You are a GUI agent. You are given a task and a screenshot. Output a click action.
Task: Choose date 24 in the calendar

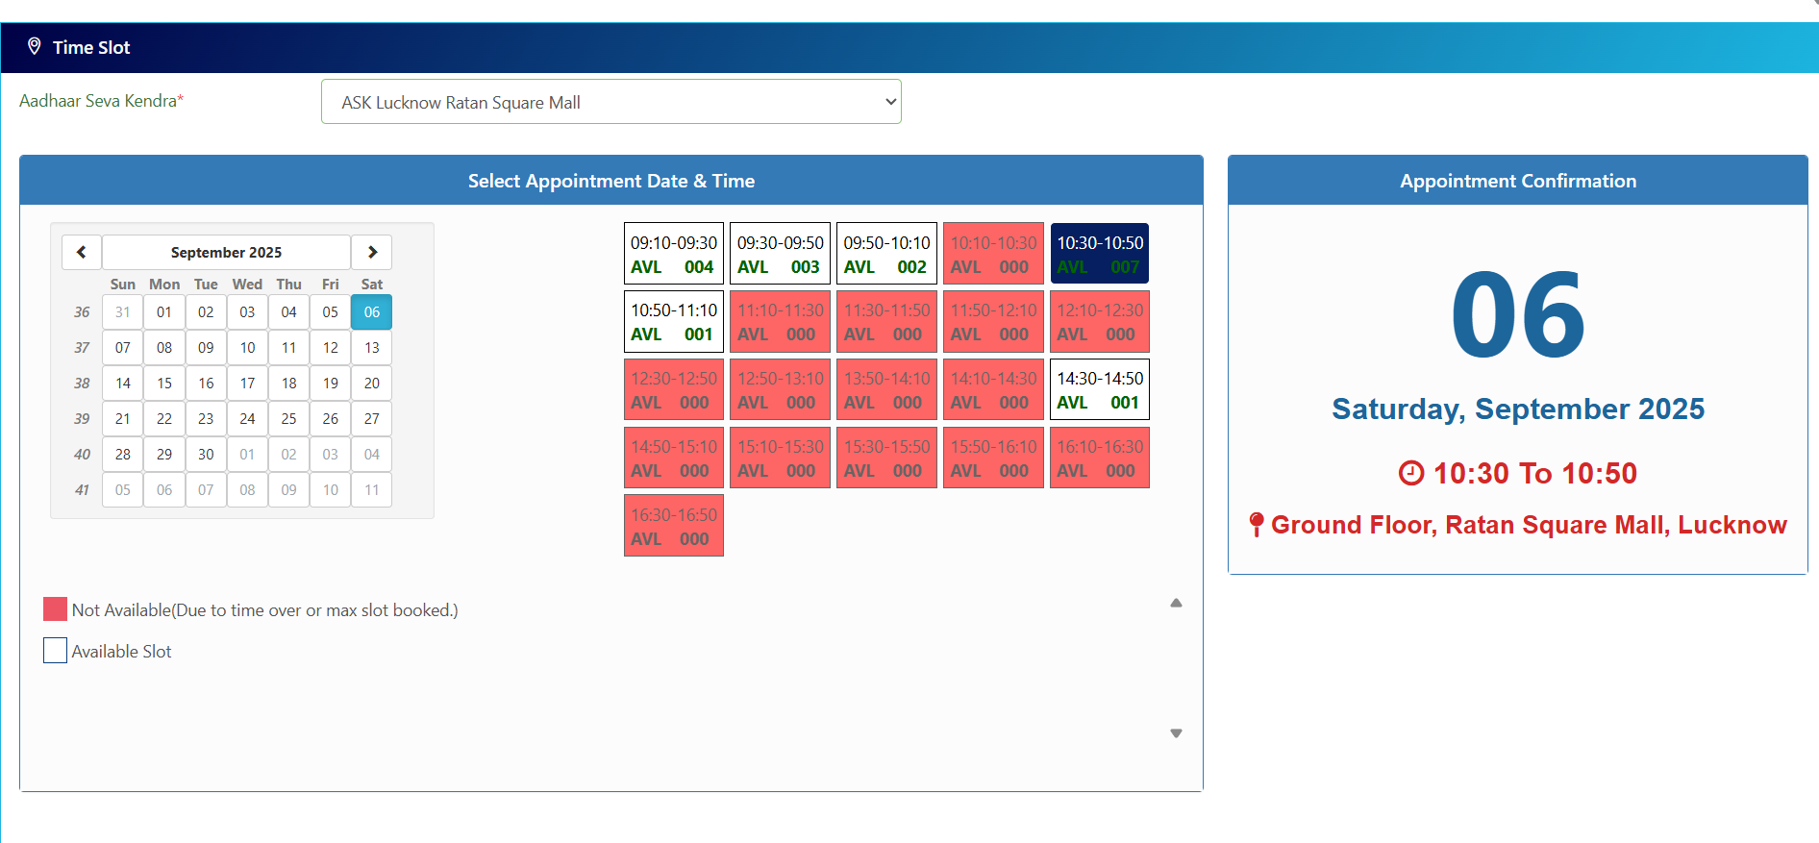click(x=247, y=419)
